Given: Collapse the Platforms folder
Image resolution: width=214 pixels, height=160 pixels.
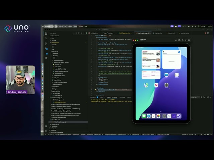Looking at the screenshot, I should coord(55,51).
